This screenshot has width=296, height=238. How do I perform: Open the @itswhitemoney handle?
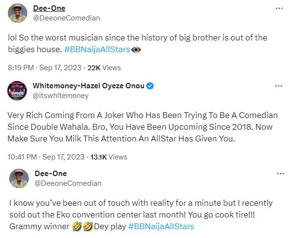pos(60,96)
